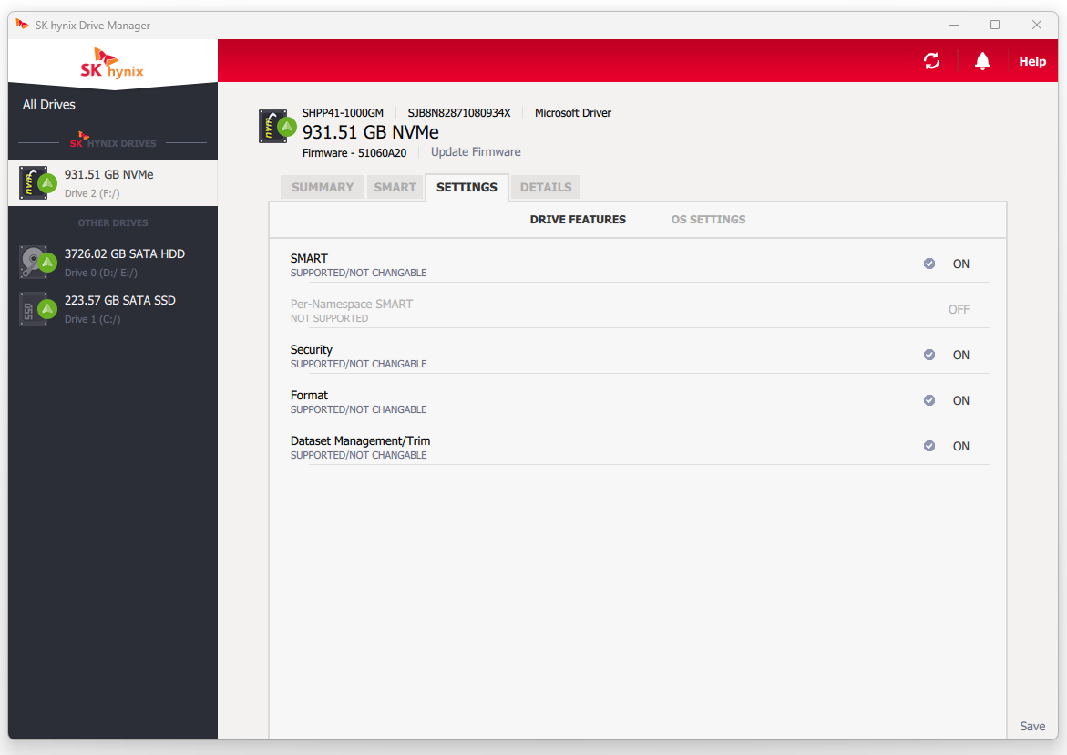Screen dimensions: 1067x755
Task: Click the Format feature label
Action: click(x=309, y=396)
